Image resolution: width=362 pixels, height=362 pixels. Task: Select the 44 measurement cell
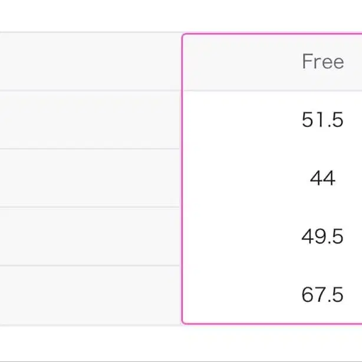pos(322,178)
